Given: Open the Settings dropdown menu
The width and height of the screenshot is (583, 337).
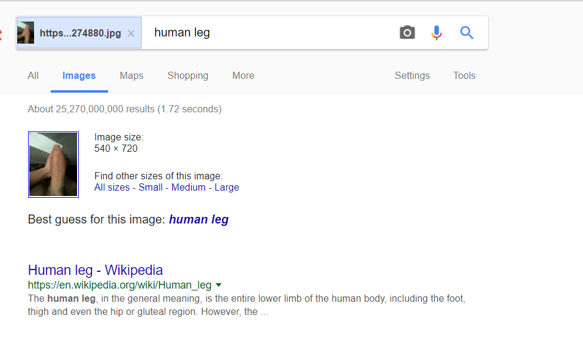Looking at the screenshot, I should click(412, 76).
